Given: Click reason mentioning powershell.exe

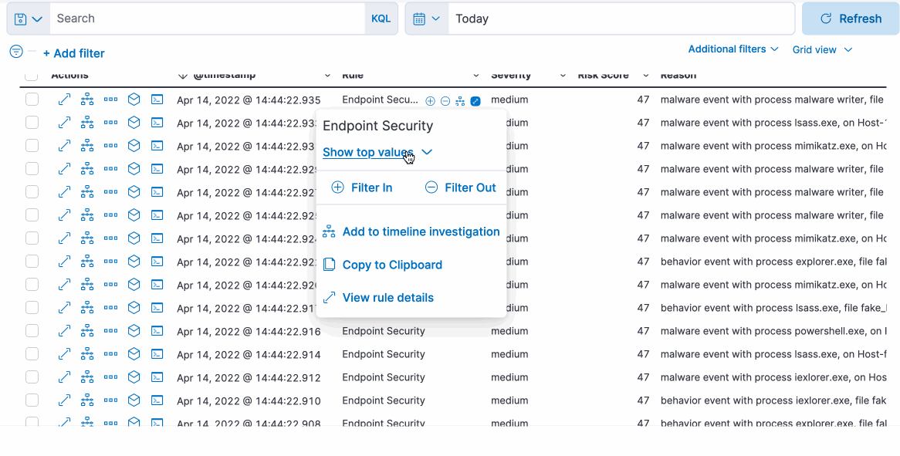Looking at the screenshot, I should pyautogui.click(x=773, y=331).
